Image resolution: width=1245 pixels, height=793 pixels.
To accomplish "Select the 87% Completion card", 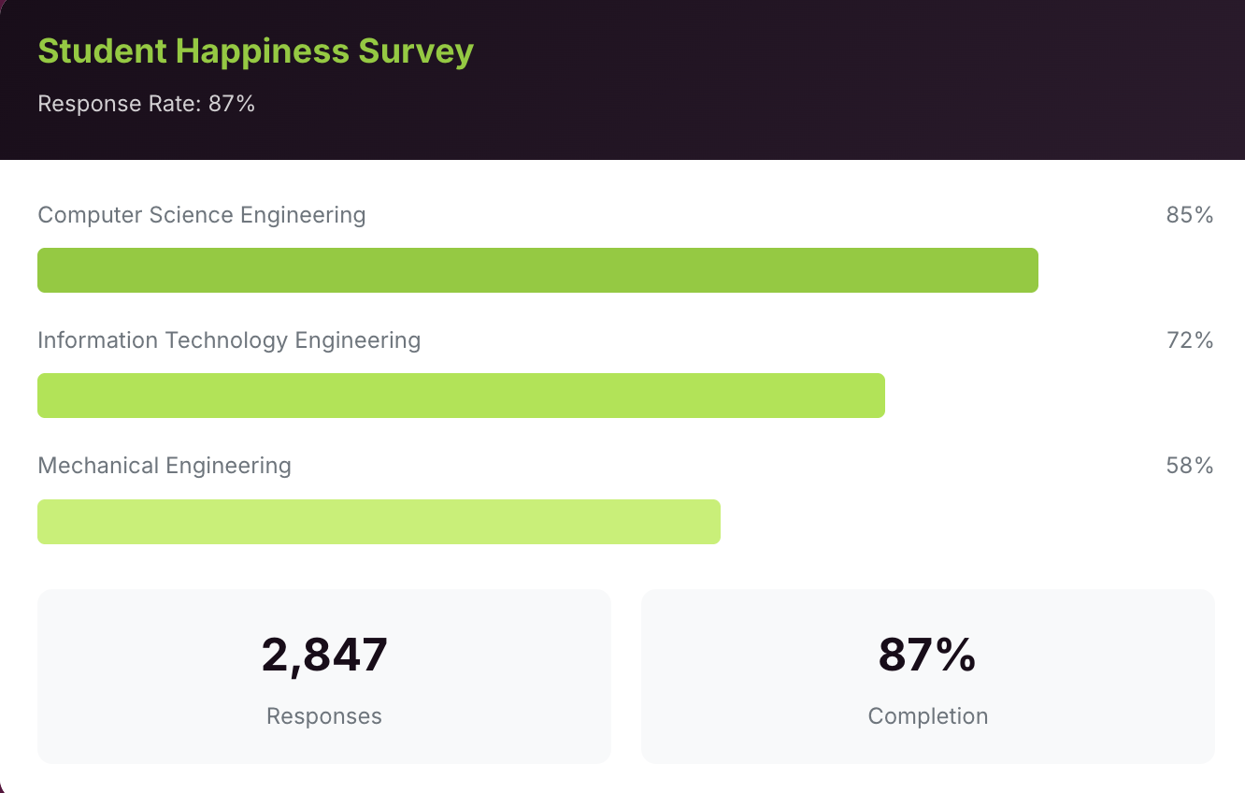I will click(x=927, y=676).
